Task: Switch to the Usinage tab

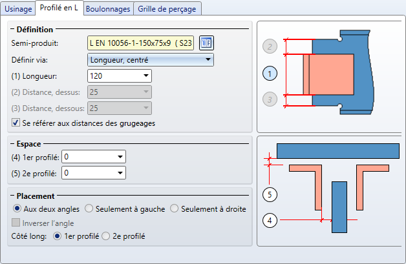Action: [17, 8]
